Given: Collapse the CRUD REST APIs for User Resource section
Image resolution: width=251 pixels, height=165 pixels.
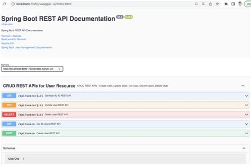Looking at the screenshot, I should [x=243, y=86].
